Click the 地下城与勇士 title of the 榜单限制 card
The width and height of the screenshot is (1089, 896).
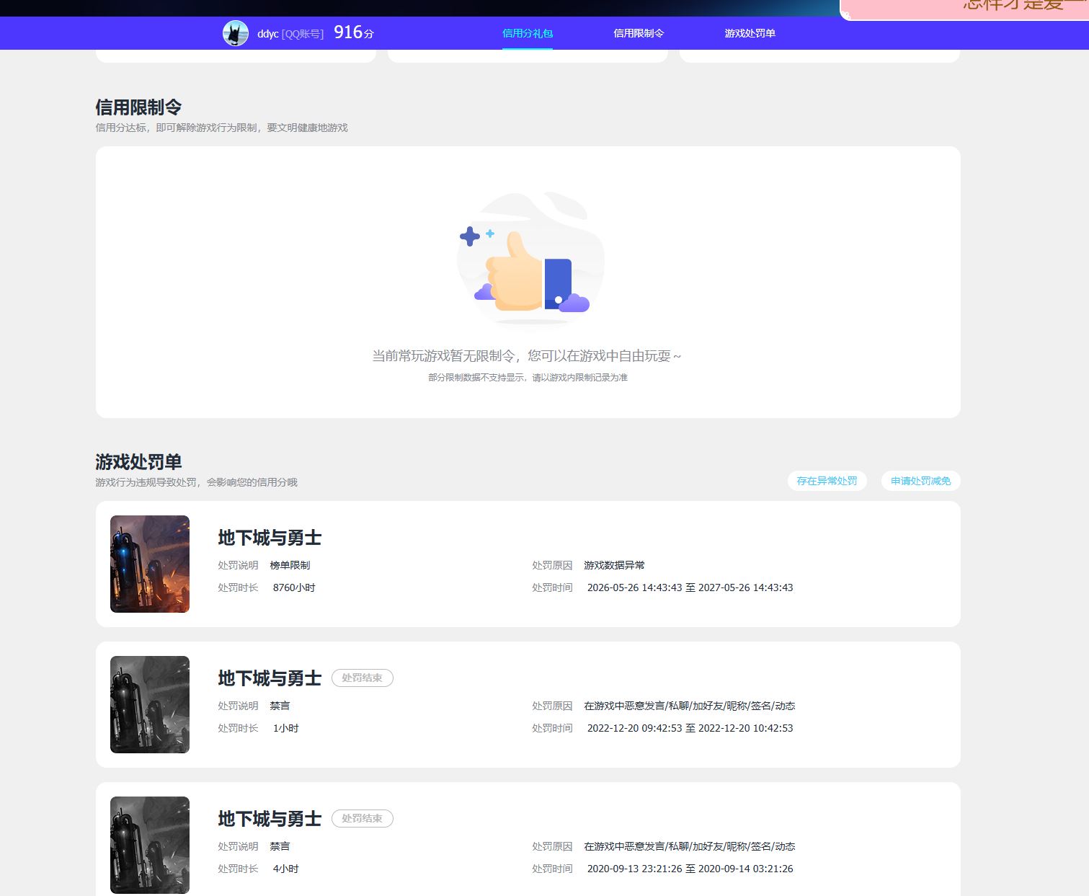pos(270,538)
